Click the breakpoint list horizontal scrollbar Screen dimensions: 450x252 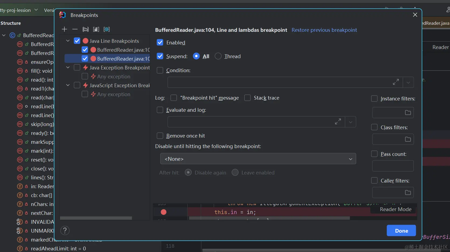tap(96, 218)
